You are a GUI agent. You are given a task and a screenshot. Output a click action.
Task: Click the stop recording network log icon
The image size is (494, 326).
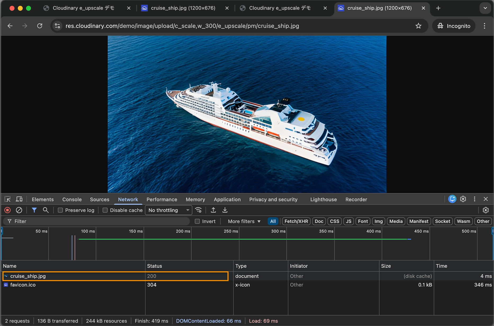point(7,210)
